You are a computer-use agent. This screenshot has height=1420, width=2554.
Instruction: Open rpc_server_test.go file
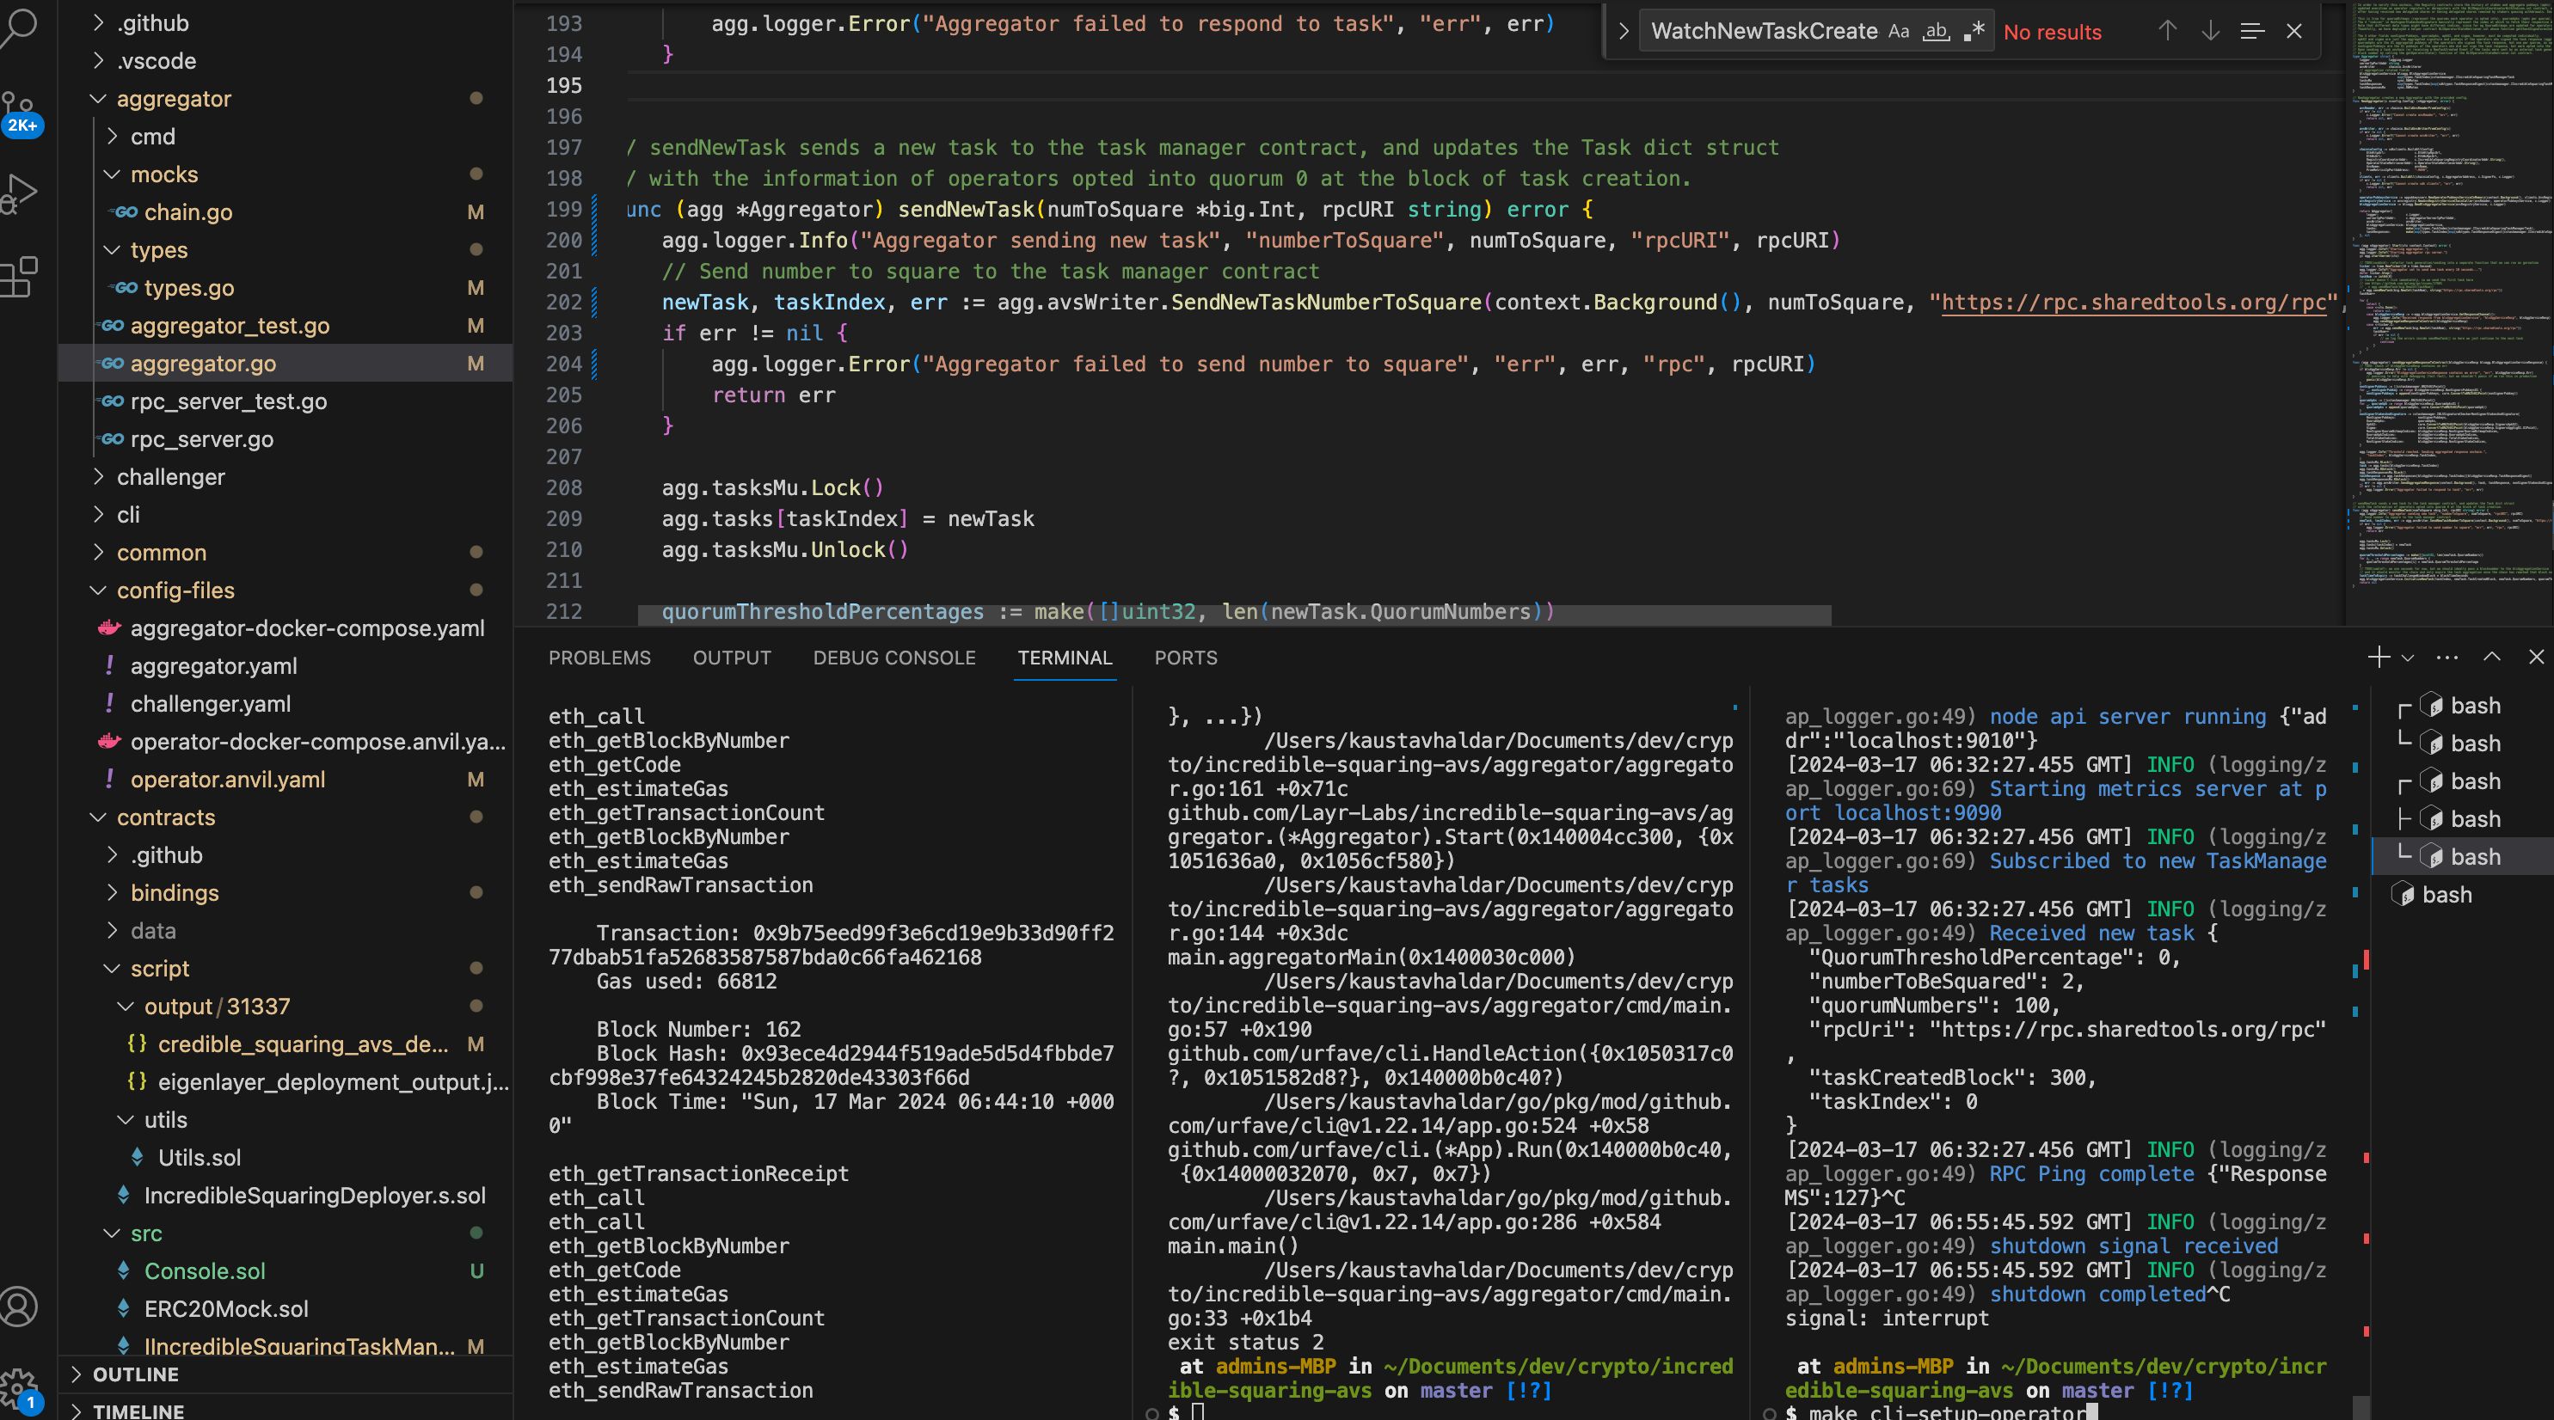click(x=228, y=401)
